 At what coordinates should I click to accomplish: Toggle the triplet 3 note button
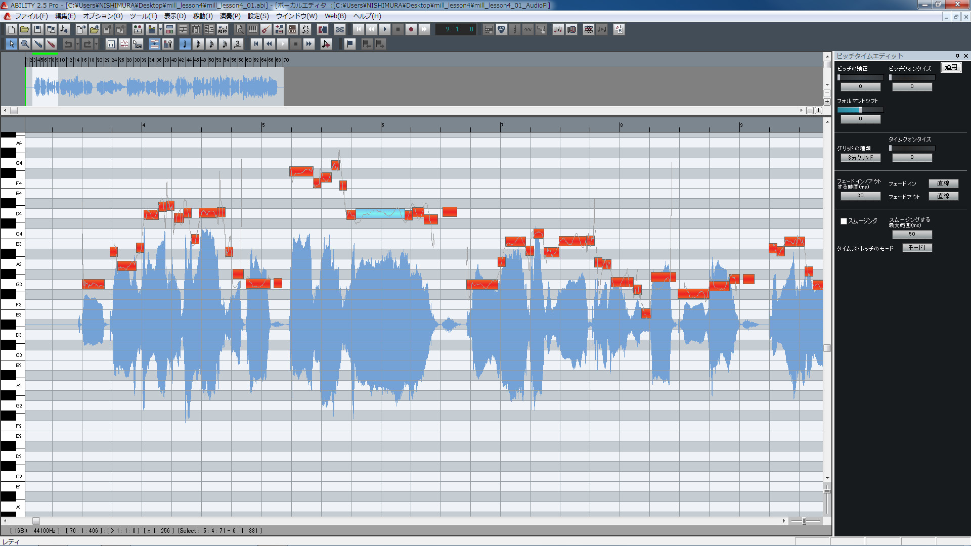pyautogui.click(x=238, y=44)
